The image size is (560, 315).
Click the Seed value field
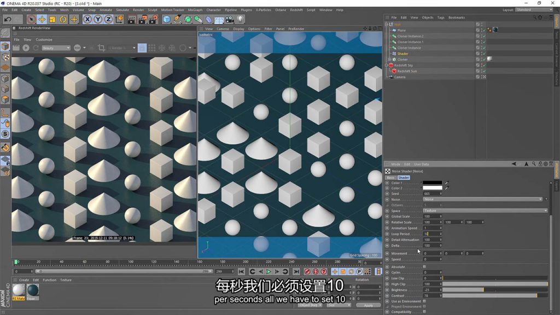[432, 194]
